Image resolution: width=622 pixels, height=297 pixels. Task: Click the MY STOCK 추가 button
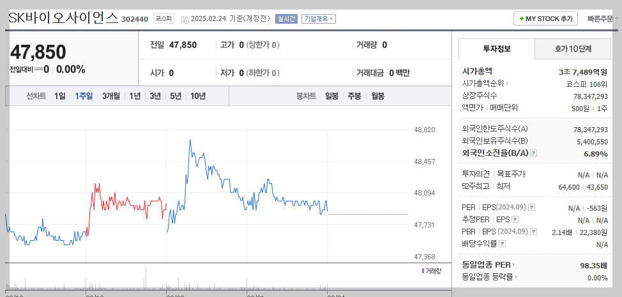(545, 19)
